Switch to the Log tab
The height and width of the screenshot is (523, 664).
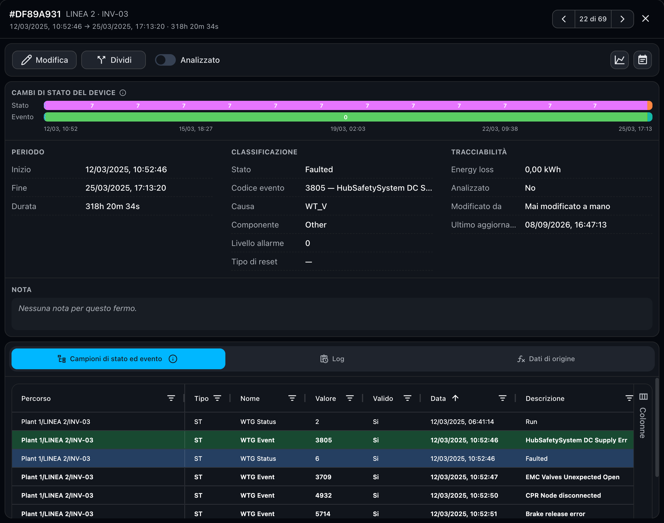(332, 359)
